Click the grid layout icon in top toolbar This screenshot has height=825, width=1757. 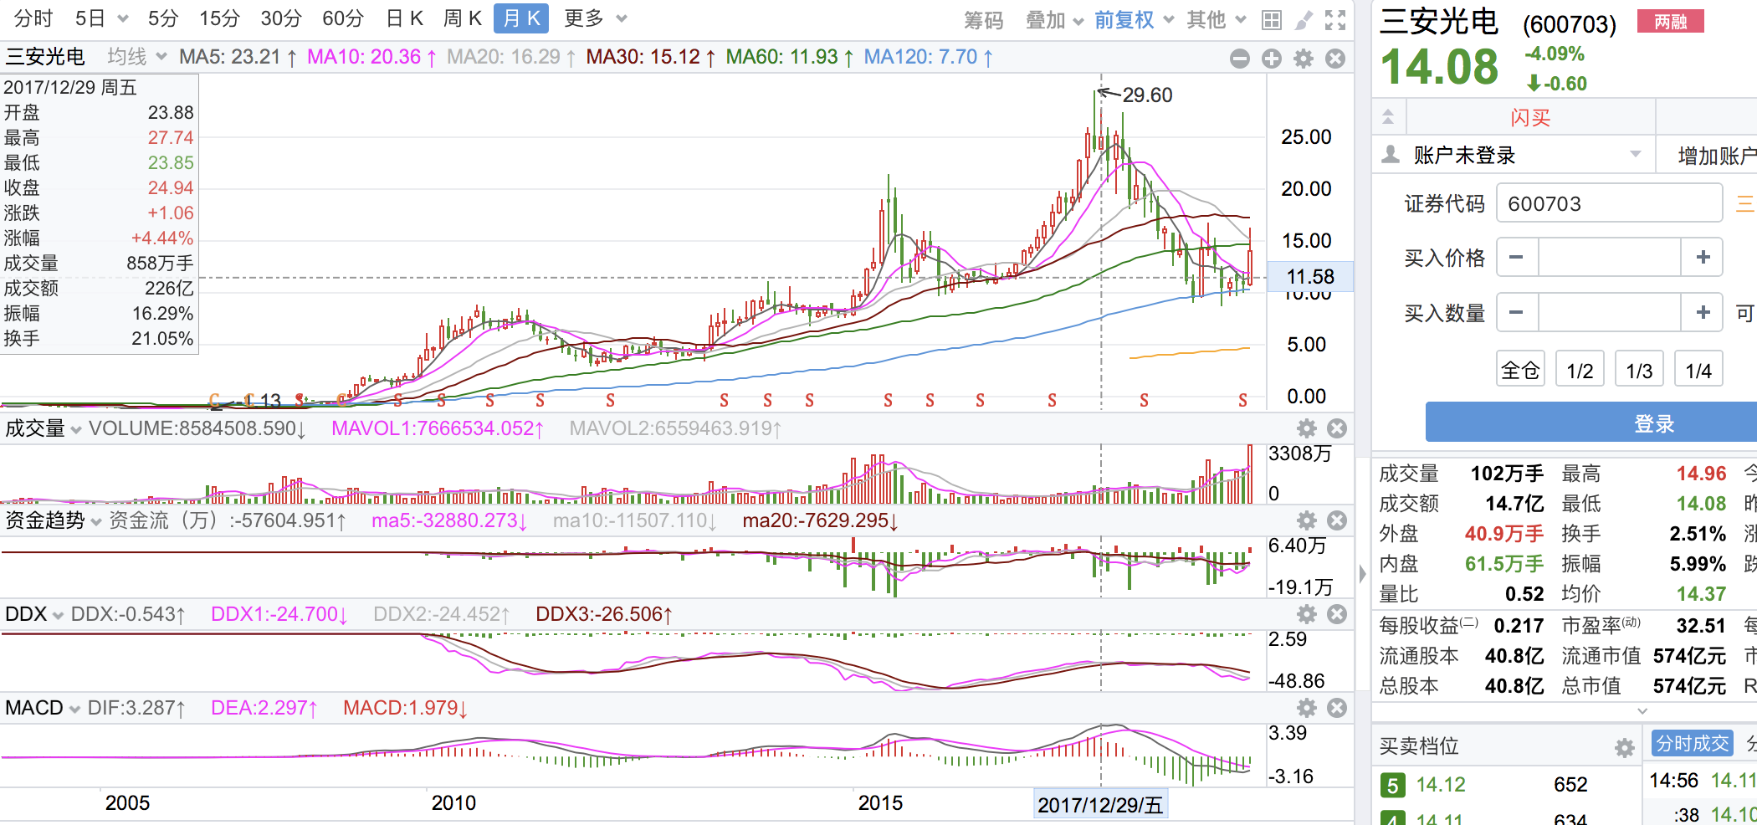click(1271, 20)
